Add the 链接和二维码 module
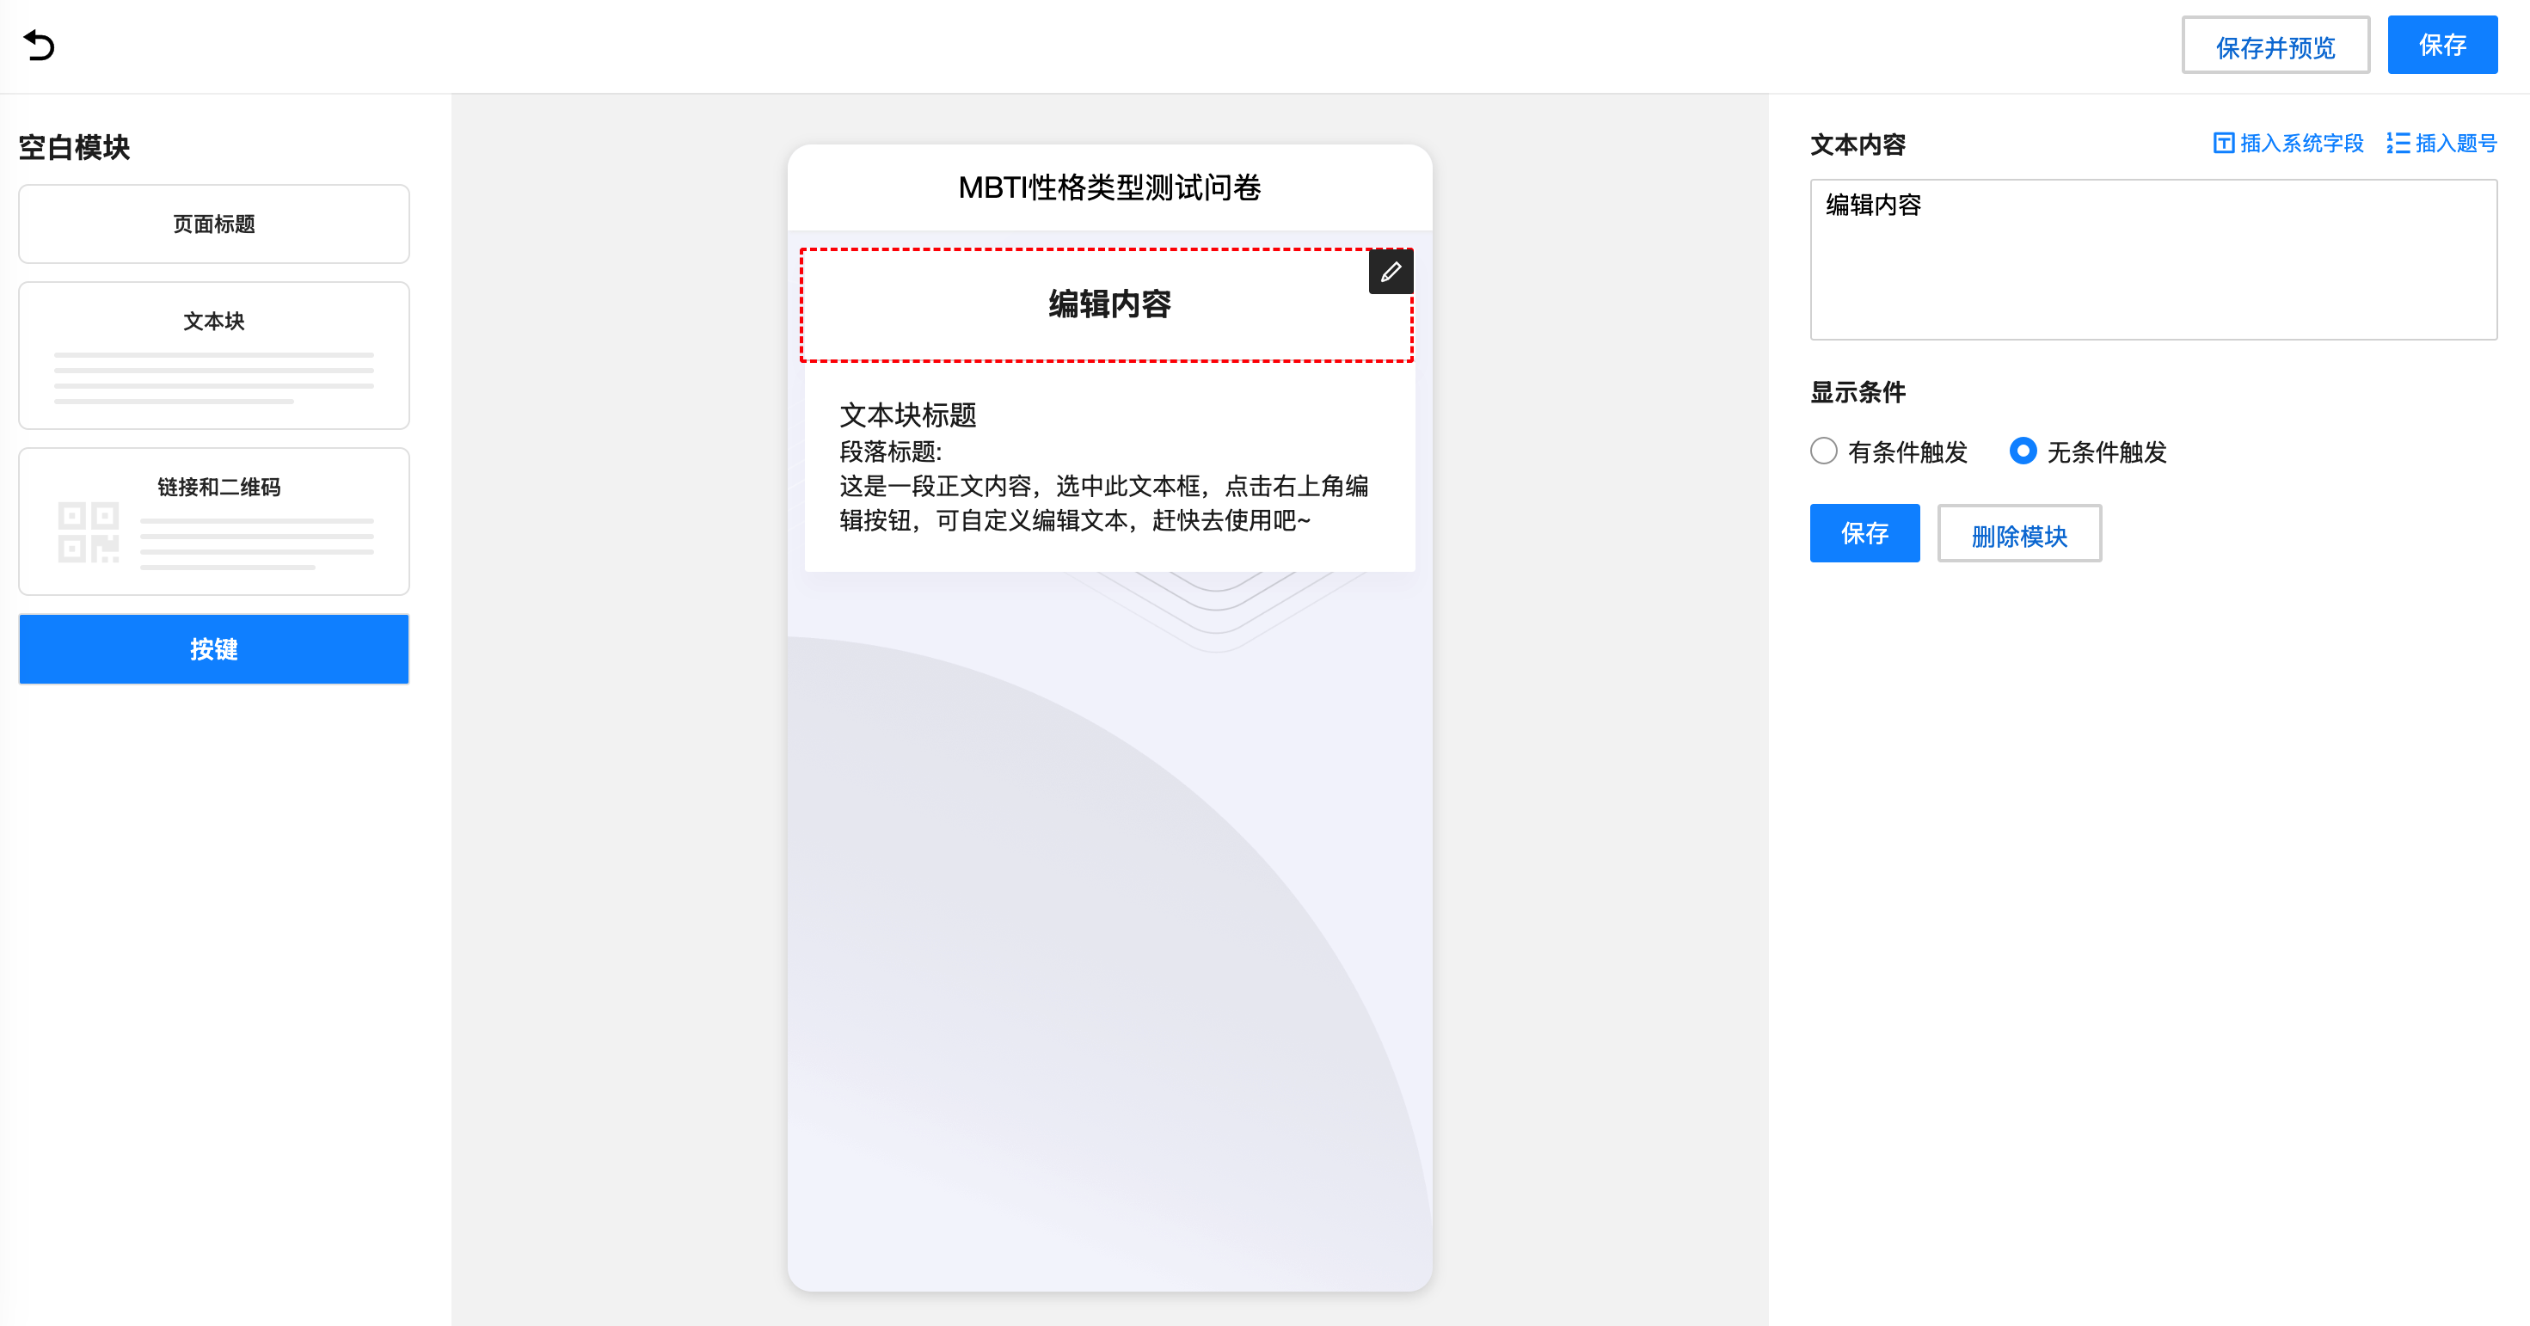The height and width of the screenshot is (1326, 2530). pos(214,522)
